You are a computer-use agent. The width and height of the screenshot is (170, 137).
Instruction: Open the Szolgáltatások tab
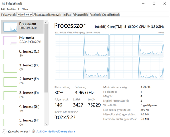click(111, 15)
